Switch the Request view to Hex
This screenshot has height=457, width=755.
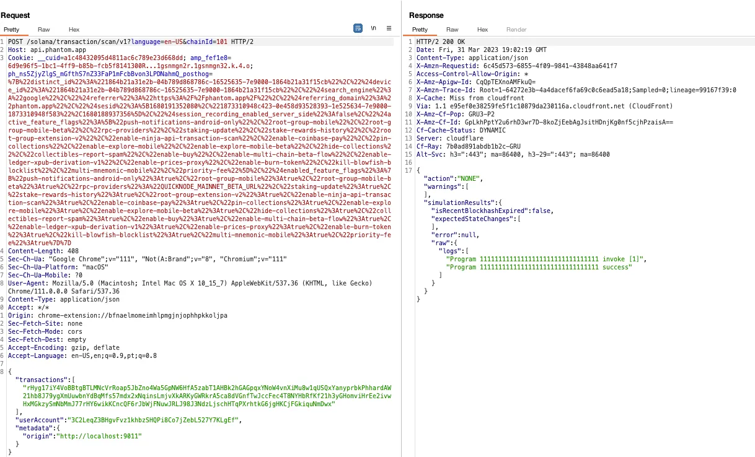tap(74, 29)
